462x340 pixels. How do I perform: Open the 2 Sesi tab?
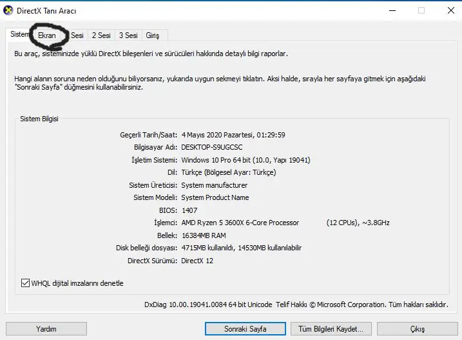101,35
